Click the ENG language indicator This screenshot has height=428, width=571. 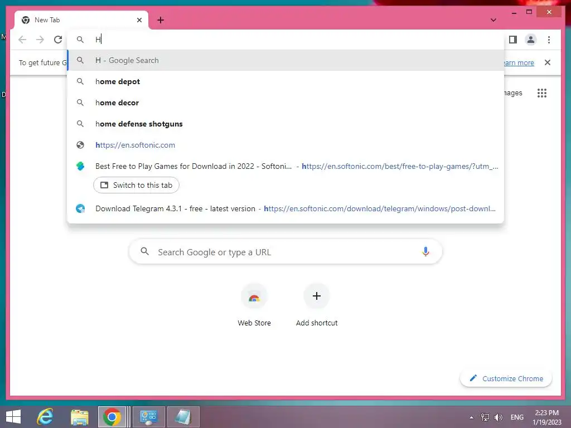[517, 417]
